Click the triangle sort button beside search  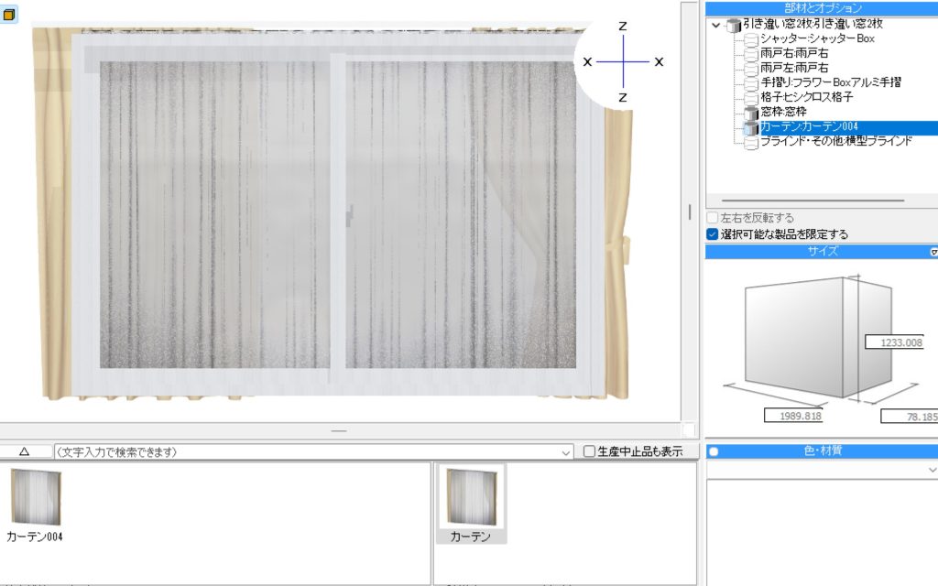(25, 451)
